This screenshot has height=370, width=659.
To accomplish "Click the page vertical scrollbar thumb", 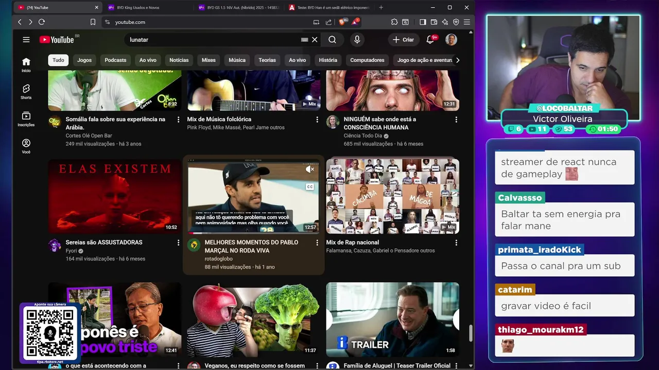I will [470, 333].
